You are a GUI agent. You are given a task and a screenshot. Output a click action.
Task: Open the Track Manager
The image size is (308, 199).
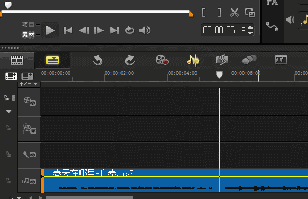click(x=27, y=76)
